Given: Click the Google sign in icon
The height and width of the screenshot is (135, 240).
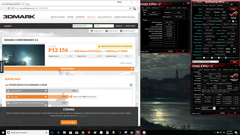Looking at the screenshot, I should point(91,31).
